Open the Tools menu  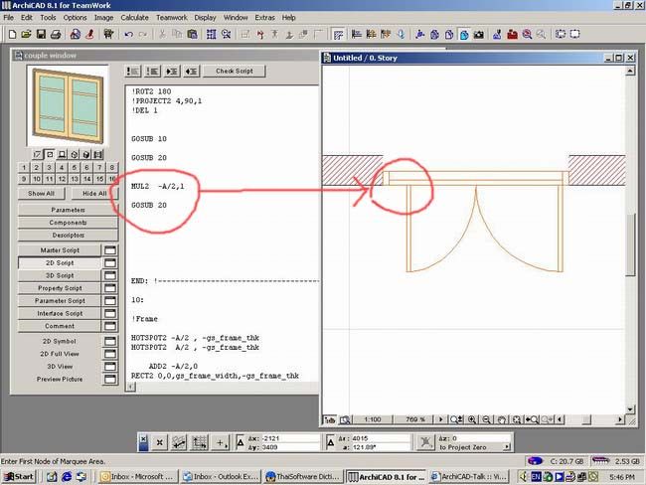pyautogui.click(x=48, y=17)
